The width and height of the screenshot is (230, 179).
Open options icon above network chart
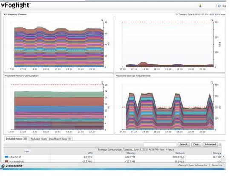(x=212, y=20)
